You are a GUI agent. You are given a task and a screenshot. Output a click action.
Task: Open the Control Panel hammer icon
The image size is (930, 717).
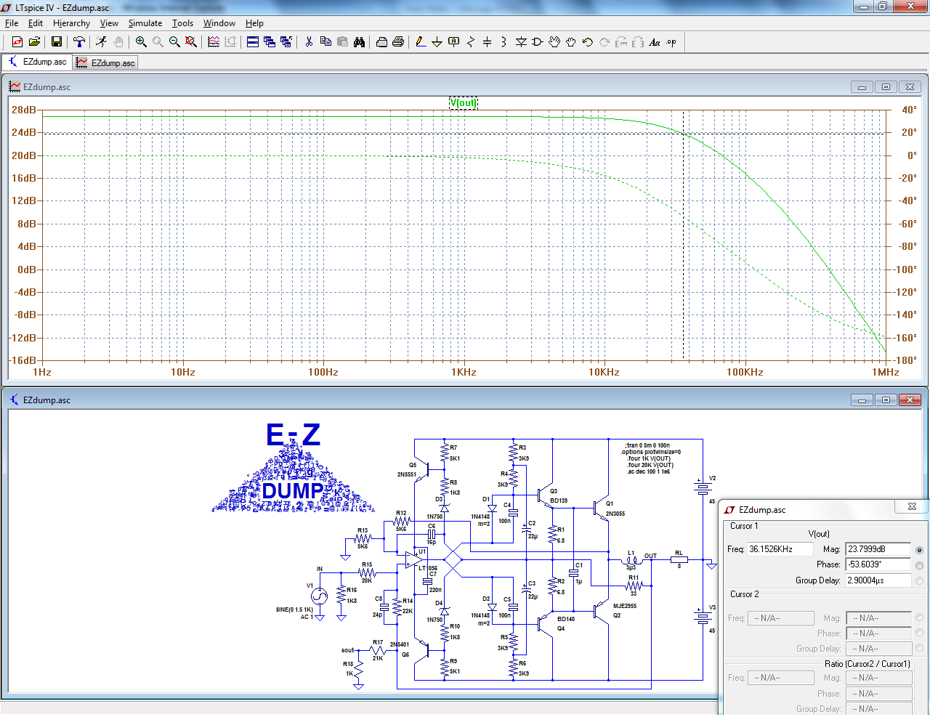78,42
